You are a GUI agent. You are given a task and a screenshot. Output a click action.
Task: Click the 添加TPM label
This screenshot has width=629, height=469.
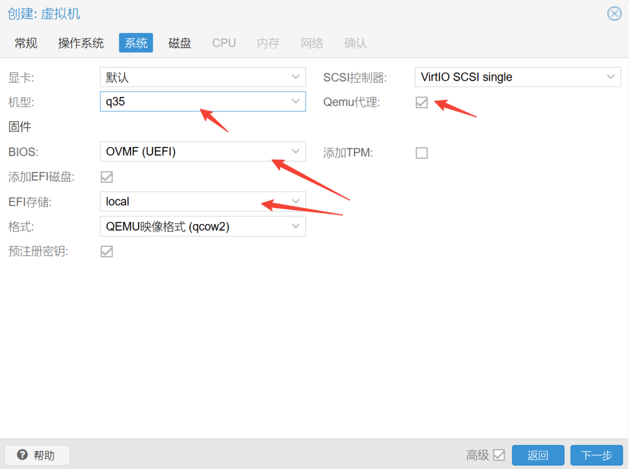[x=348, y=153]
